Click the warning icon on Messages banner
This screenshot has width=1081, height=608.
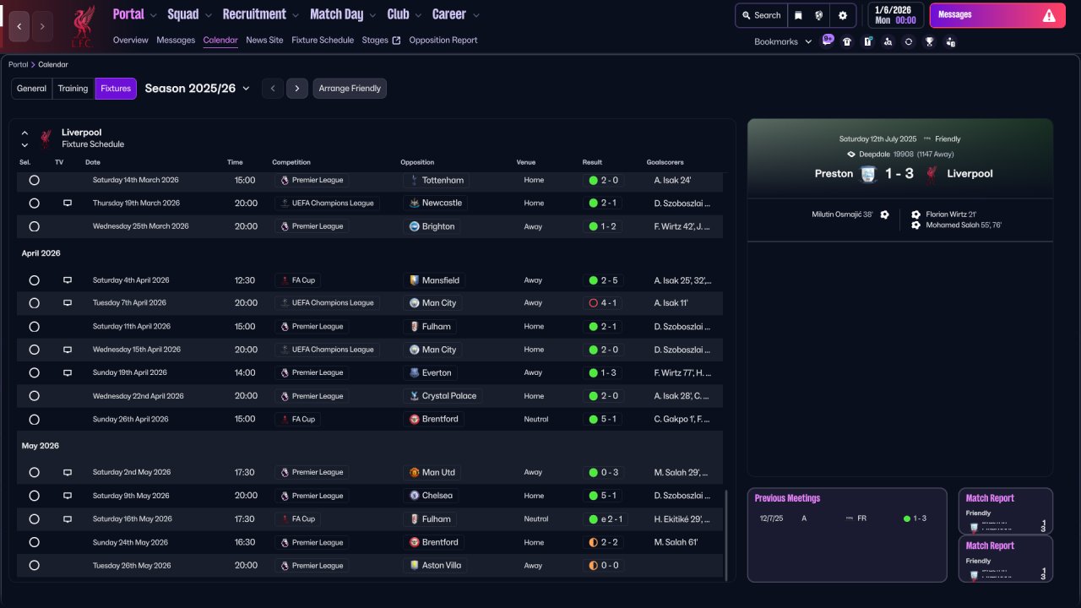(x=1049, y=15)
